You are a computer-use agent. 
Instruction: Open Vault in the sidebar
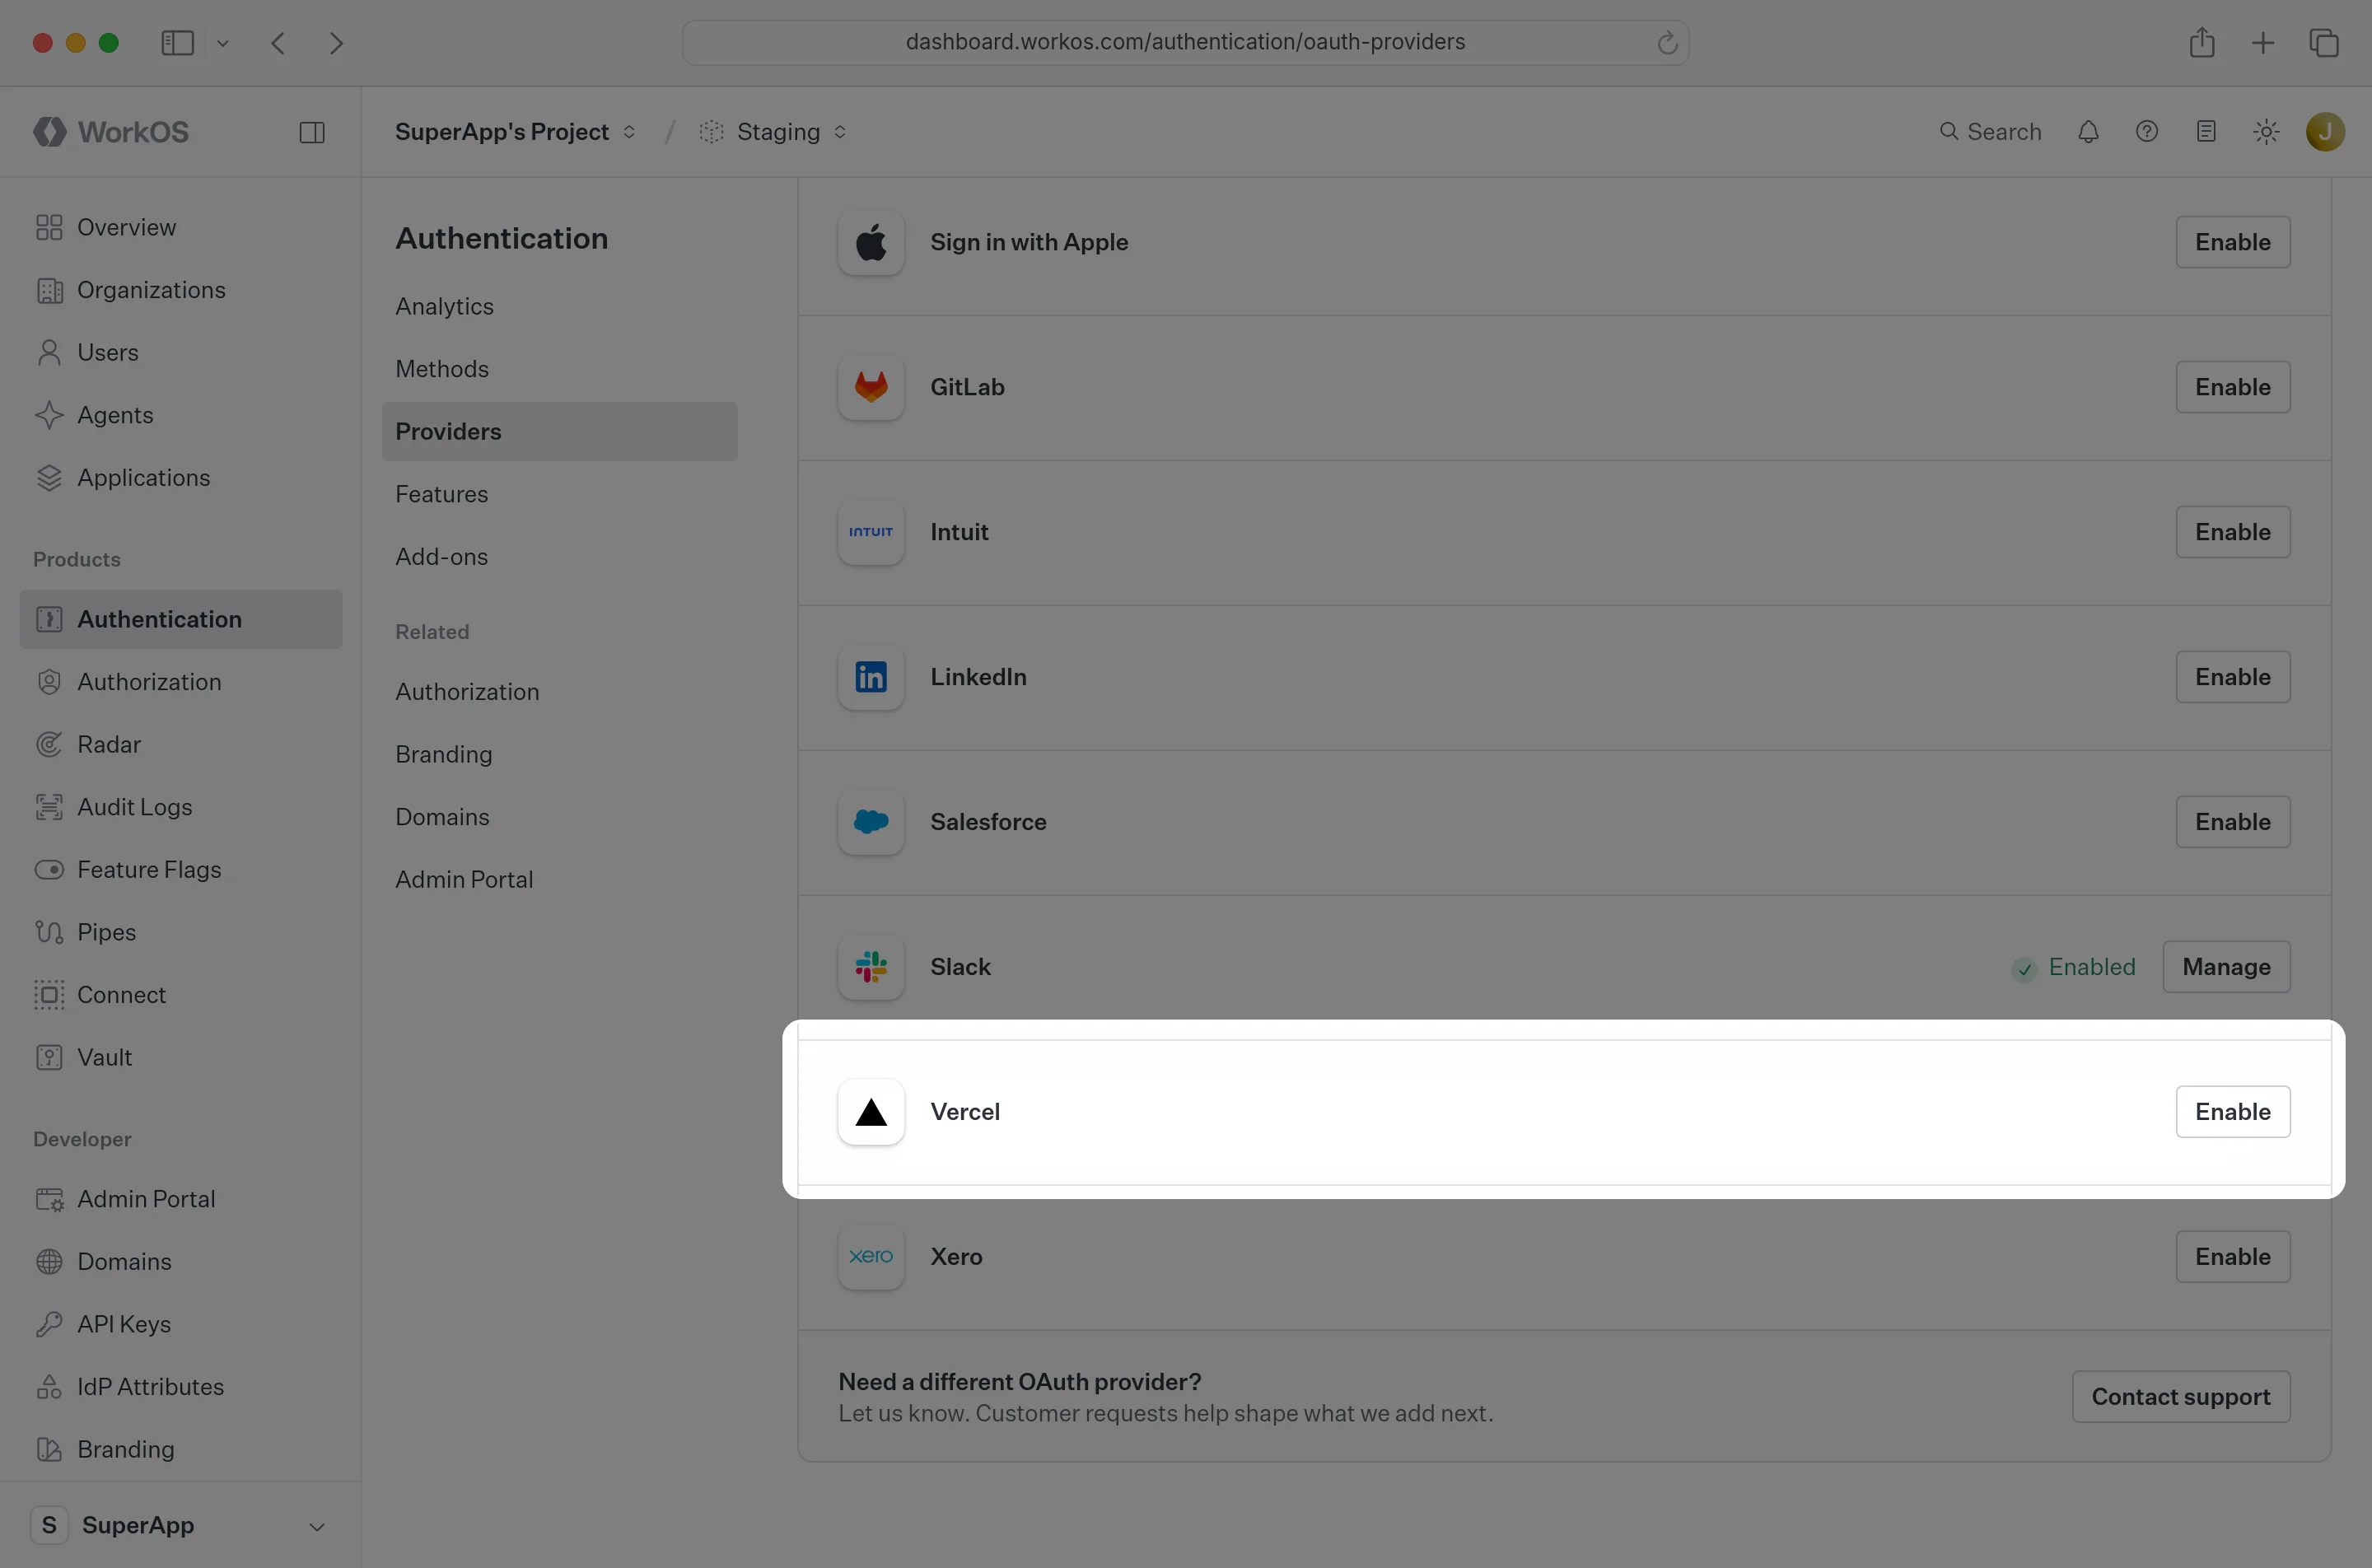181,1057
